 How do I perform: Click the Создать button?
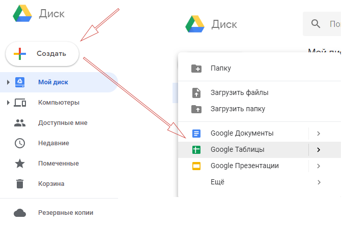(x=42, y=54)
